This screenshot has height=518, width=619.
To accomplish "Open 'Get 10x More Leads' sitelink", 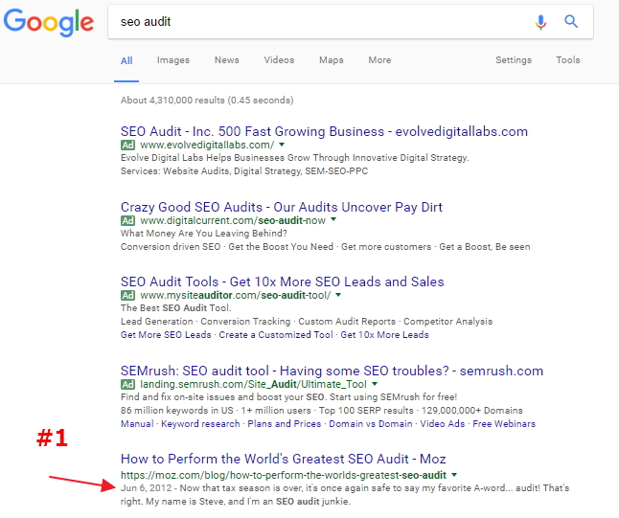I will pyautogui.click(x=384, y=335).
